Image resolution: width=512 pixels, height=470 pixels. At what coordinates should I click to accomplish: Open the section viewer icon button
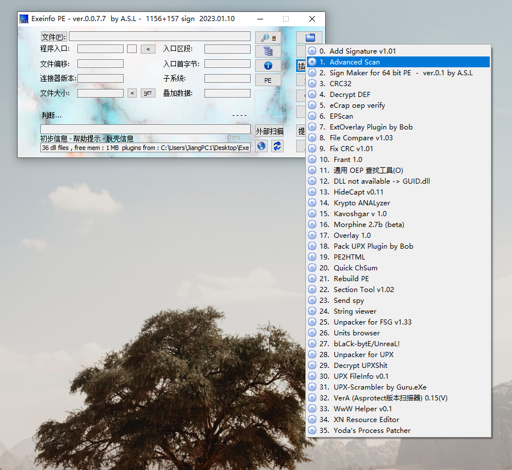pos(268,51)
